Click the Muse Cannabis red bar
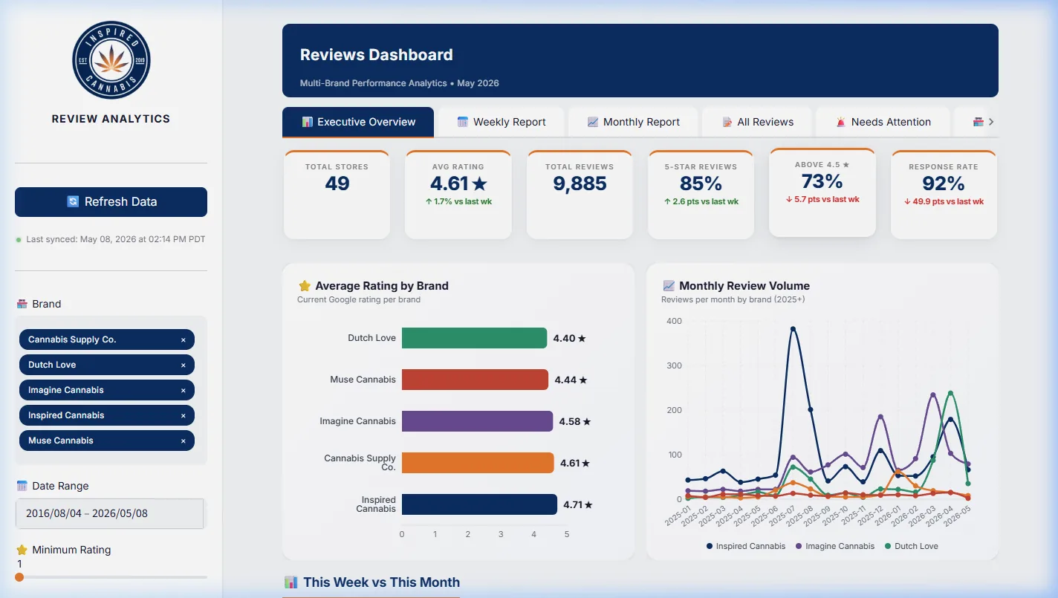The image size is (1058, 598). [475, 380]
